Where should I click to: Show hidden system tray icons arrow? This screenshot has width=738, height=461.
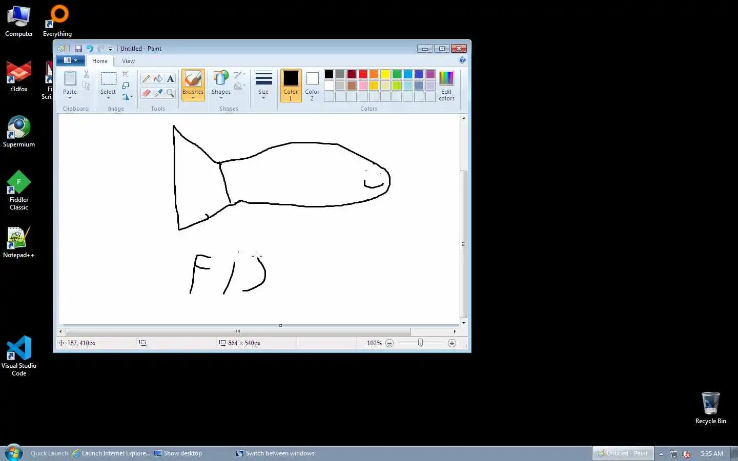click(x=661, y=454)
